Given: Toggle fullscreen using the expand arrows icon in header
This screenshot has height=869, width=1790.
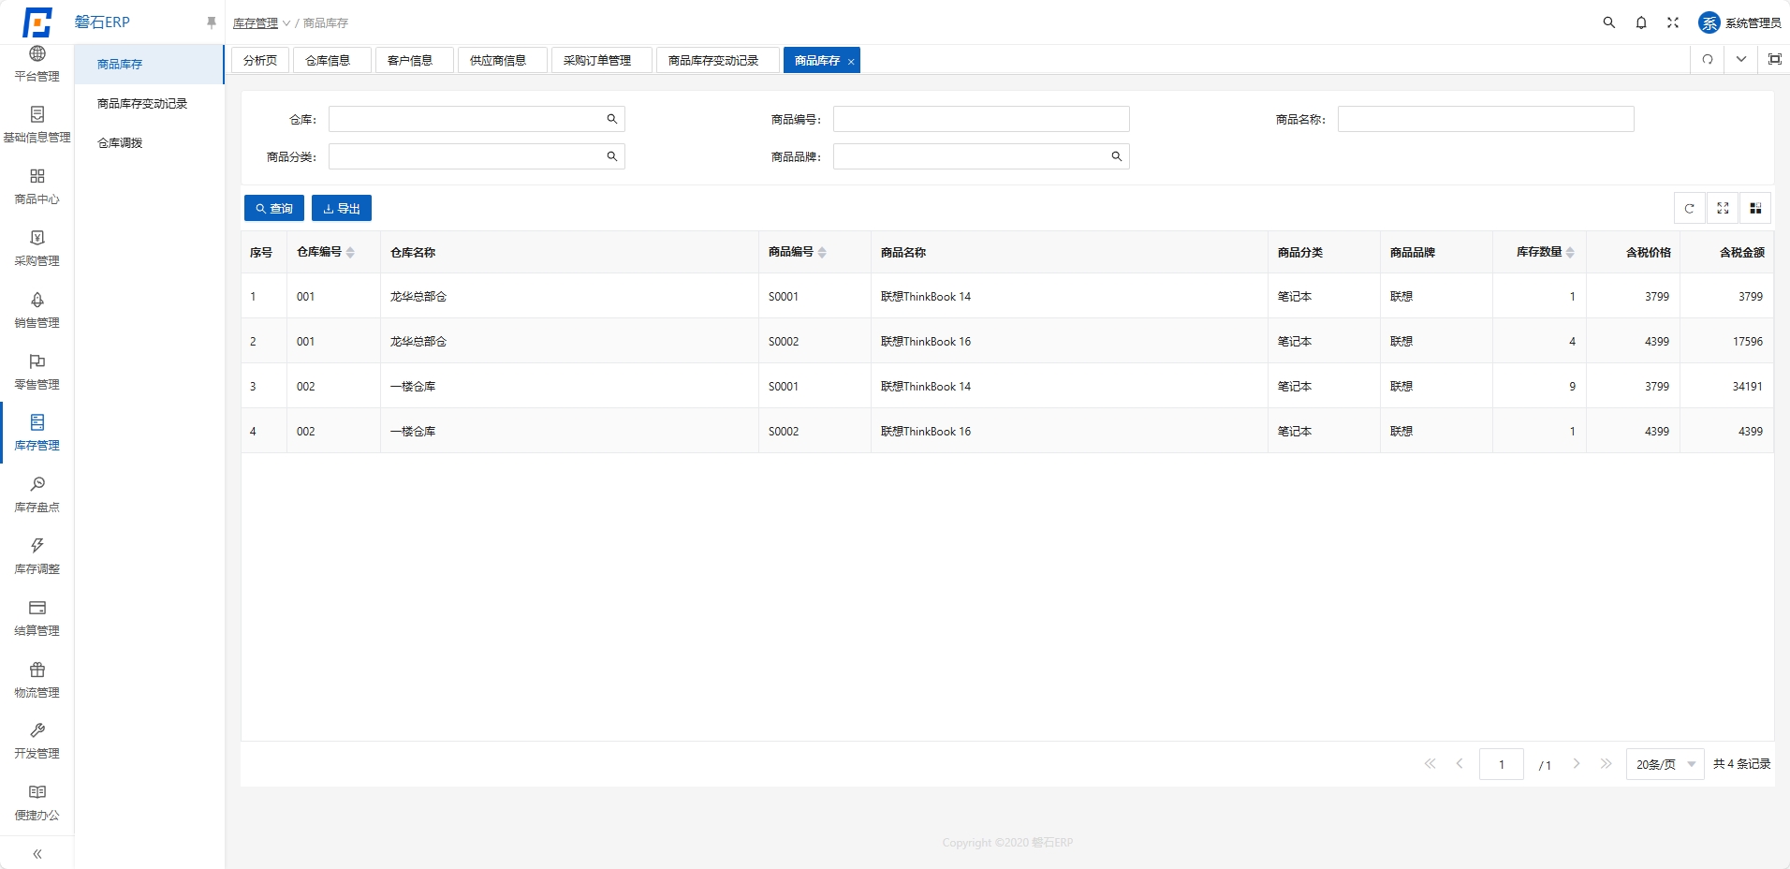Looking at the screenshot, I should coord(1673,22).
